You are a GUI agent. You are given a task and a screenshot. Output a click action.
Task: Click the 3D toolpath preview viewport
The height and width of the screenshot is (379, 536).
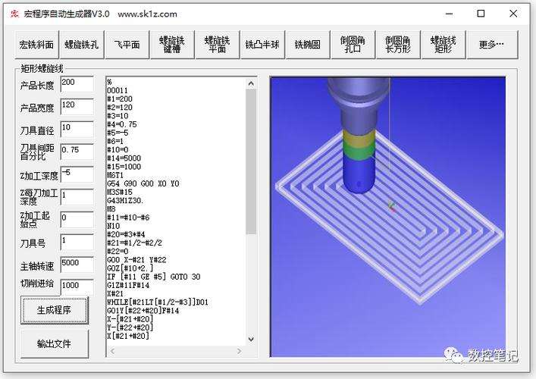pyautogui.click(x=387, y=217)
